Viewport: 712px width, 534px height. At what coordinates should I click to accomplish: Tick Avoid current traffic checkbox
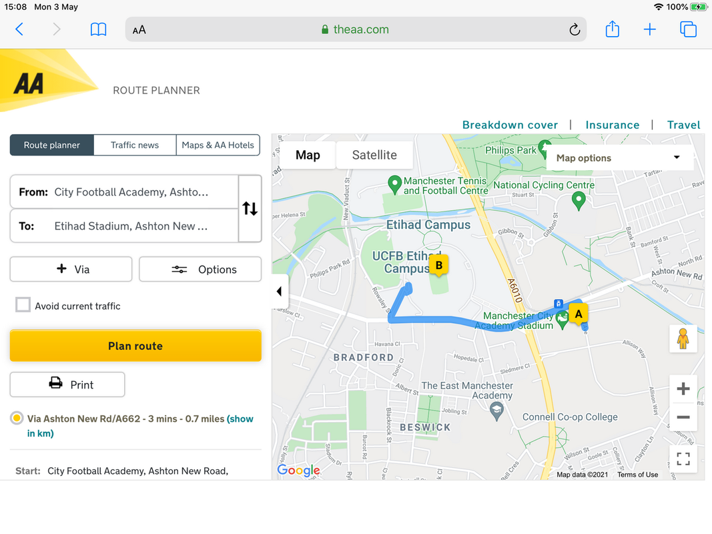pyautogui.click(x=23, y=304)
